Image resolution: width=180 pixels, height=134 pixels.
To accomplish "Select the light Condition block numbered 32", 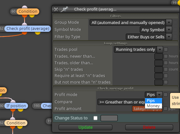I will [x=16, y=123].
